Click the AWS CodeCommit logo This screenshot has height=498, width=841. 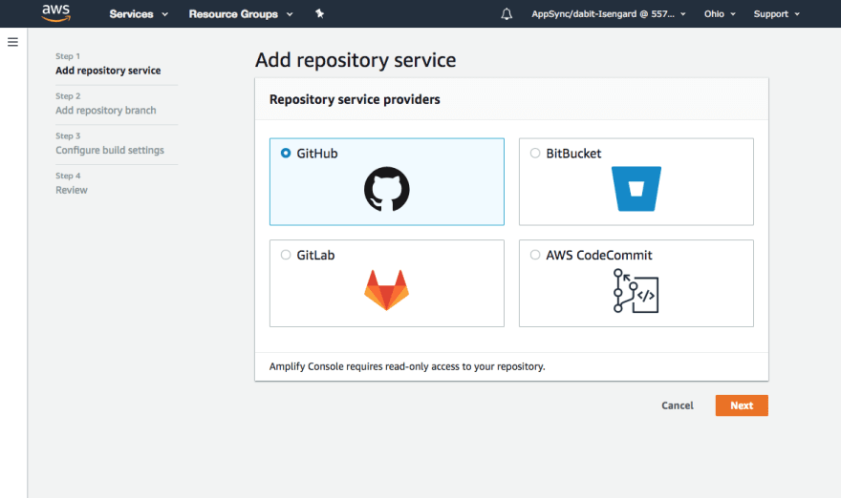click(636, 291)
